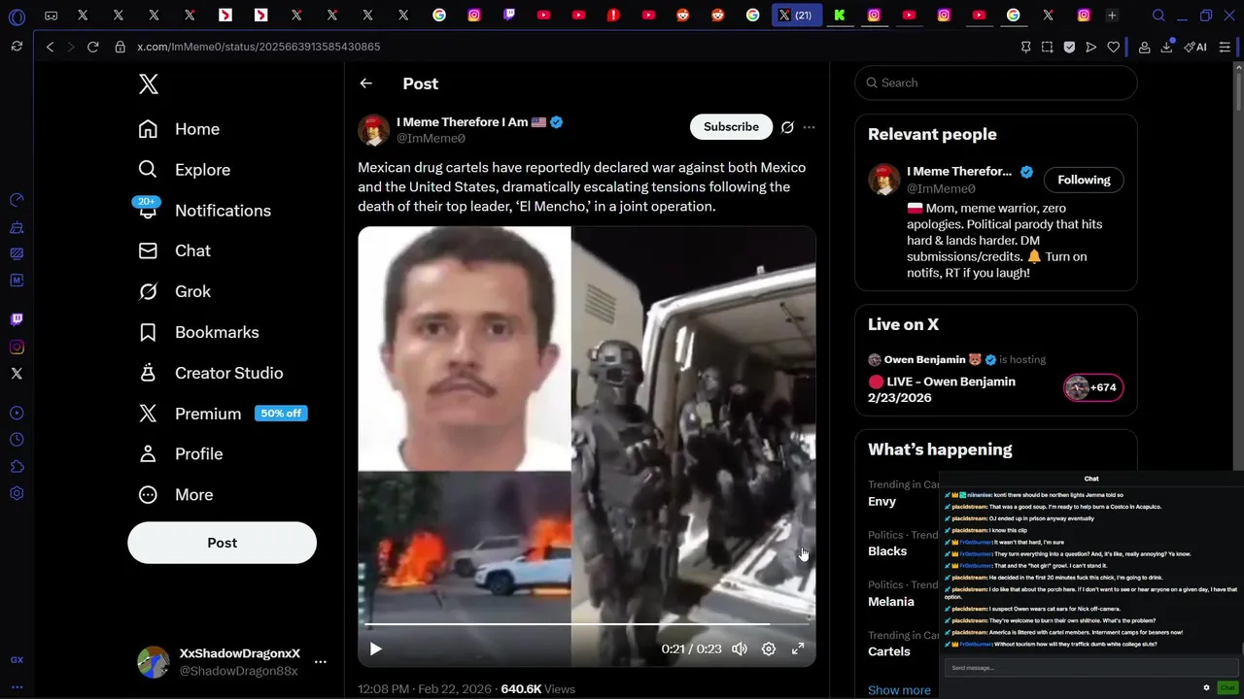This screenshot has width=1244, height=699.
Task: Open History clock icon in sidebar
Action: pos(17,440)
